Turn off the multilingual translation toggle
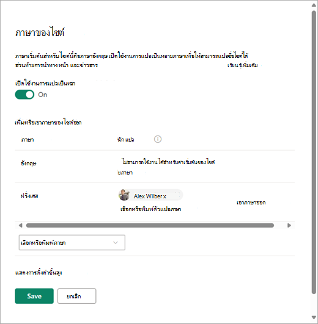 coord(24,95)
